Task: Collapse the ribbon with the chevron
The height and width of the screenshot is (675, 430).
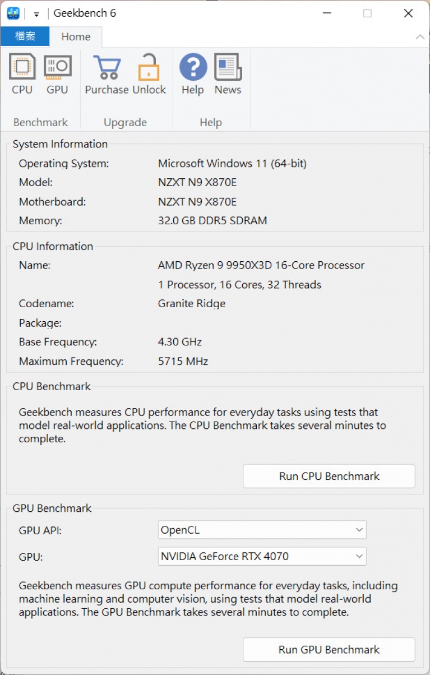Action: coord(420,37)
